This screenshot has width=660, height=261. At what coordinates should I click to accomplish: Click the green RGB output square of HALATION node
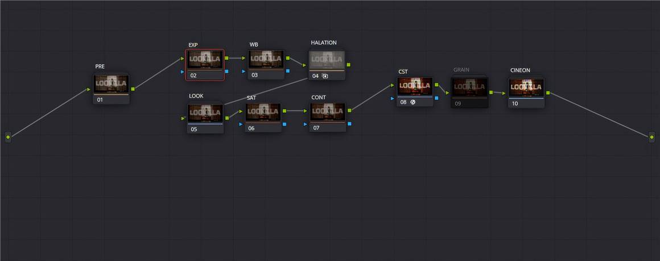tap(348, 65)
